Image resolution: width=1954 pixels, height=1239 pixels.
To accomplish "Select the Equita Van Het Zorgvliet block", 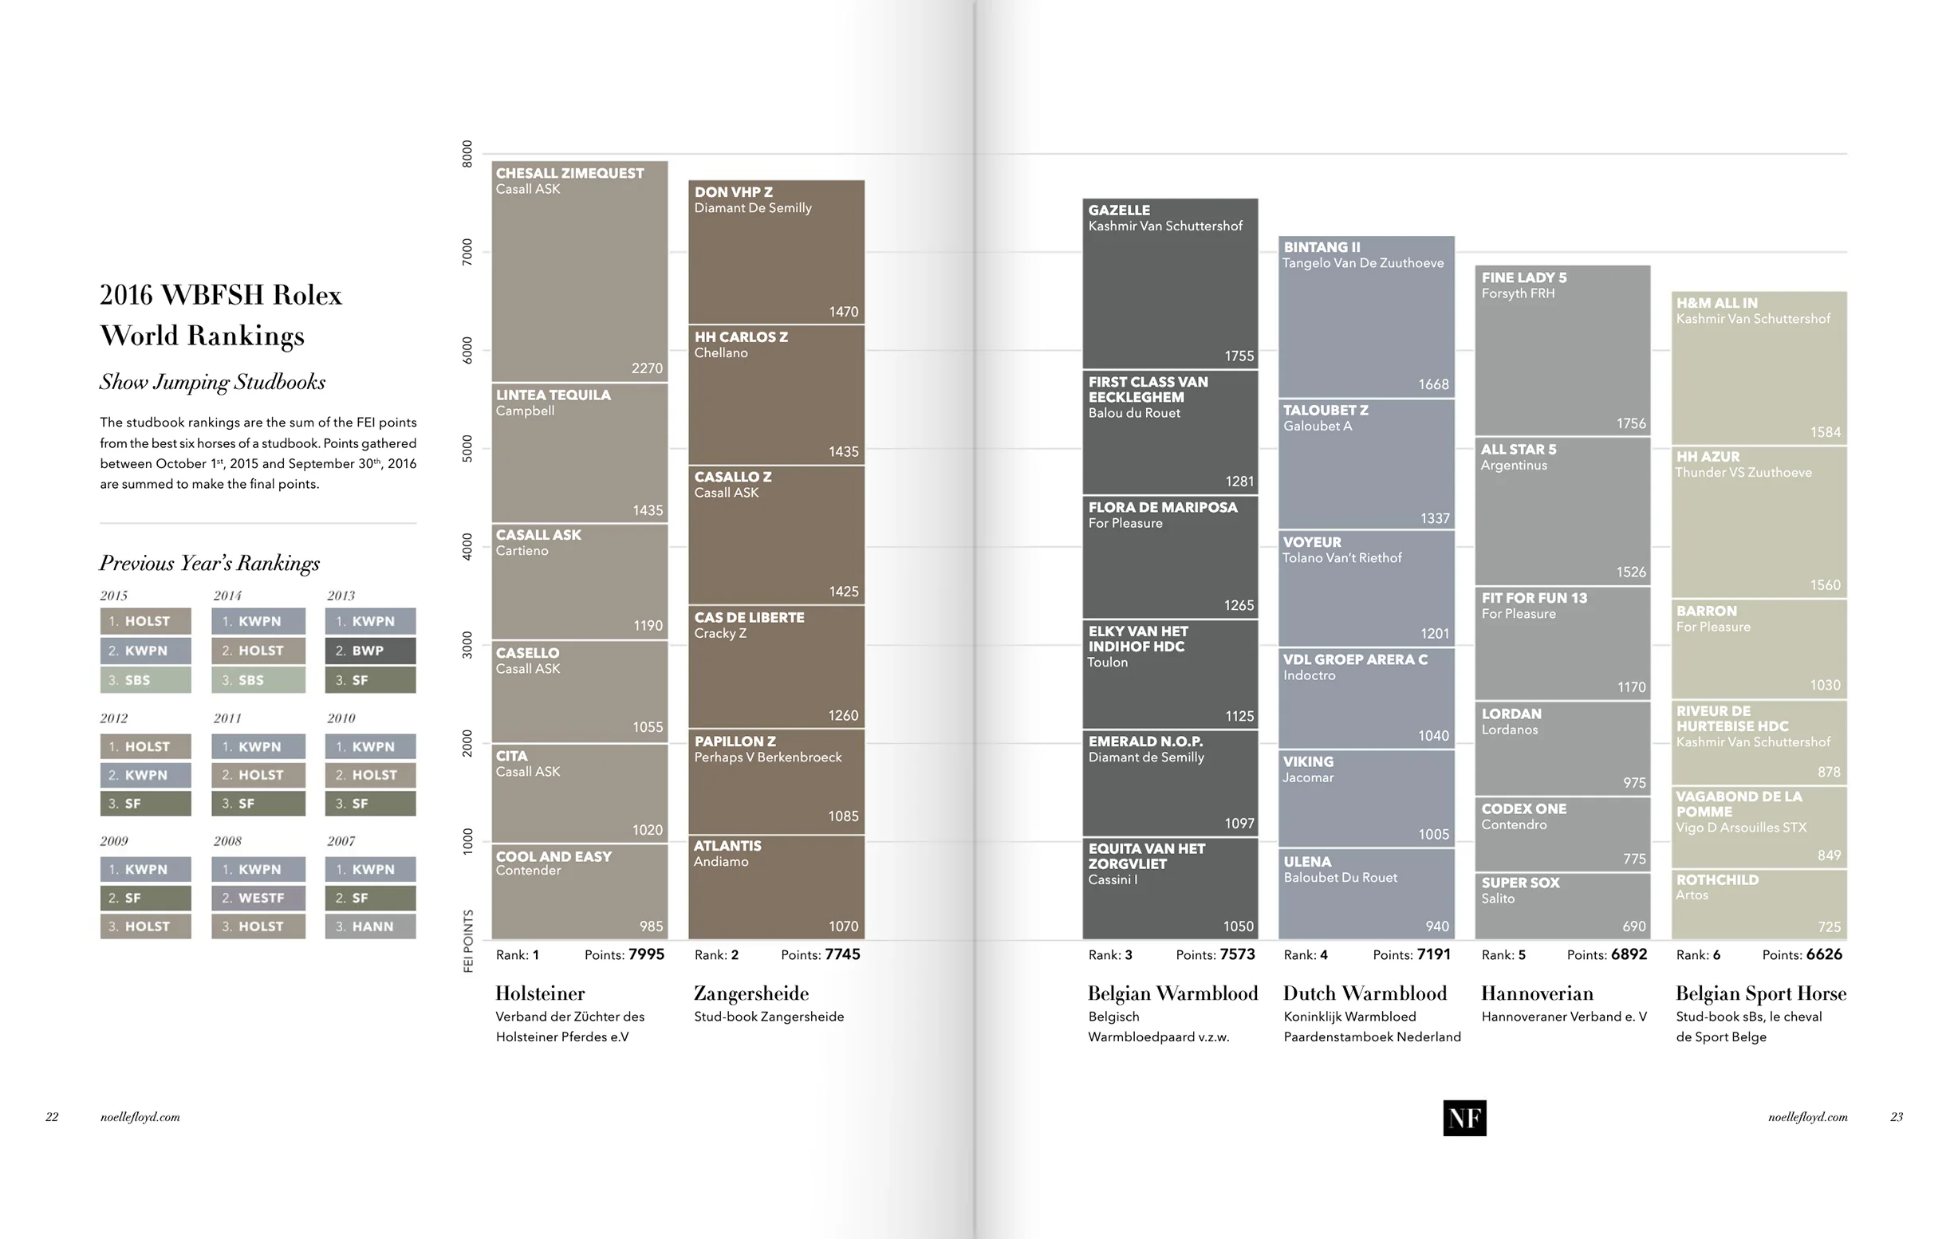I will 1170,888.
